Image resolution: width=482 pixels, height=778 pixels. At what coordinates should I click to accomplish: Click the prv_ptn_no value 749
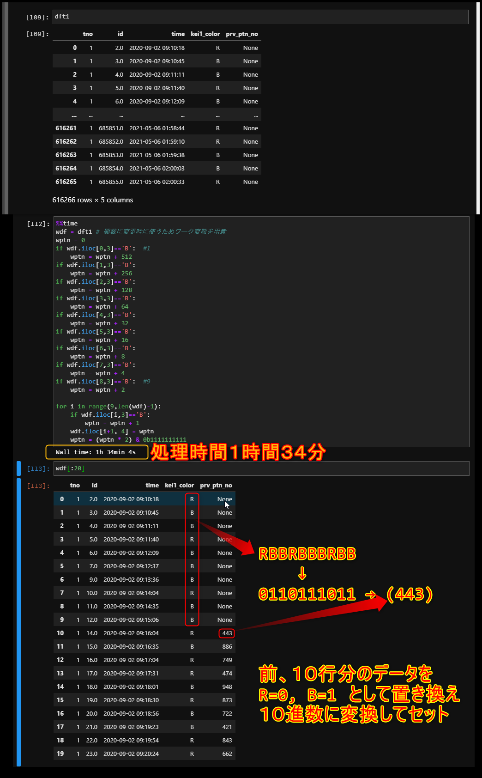pos(227,660)
